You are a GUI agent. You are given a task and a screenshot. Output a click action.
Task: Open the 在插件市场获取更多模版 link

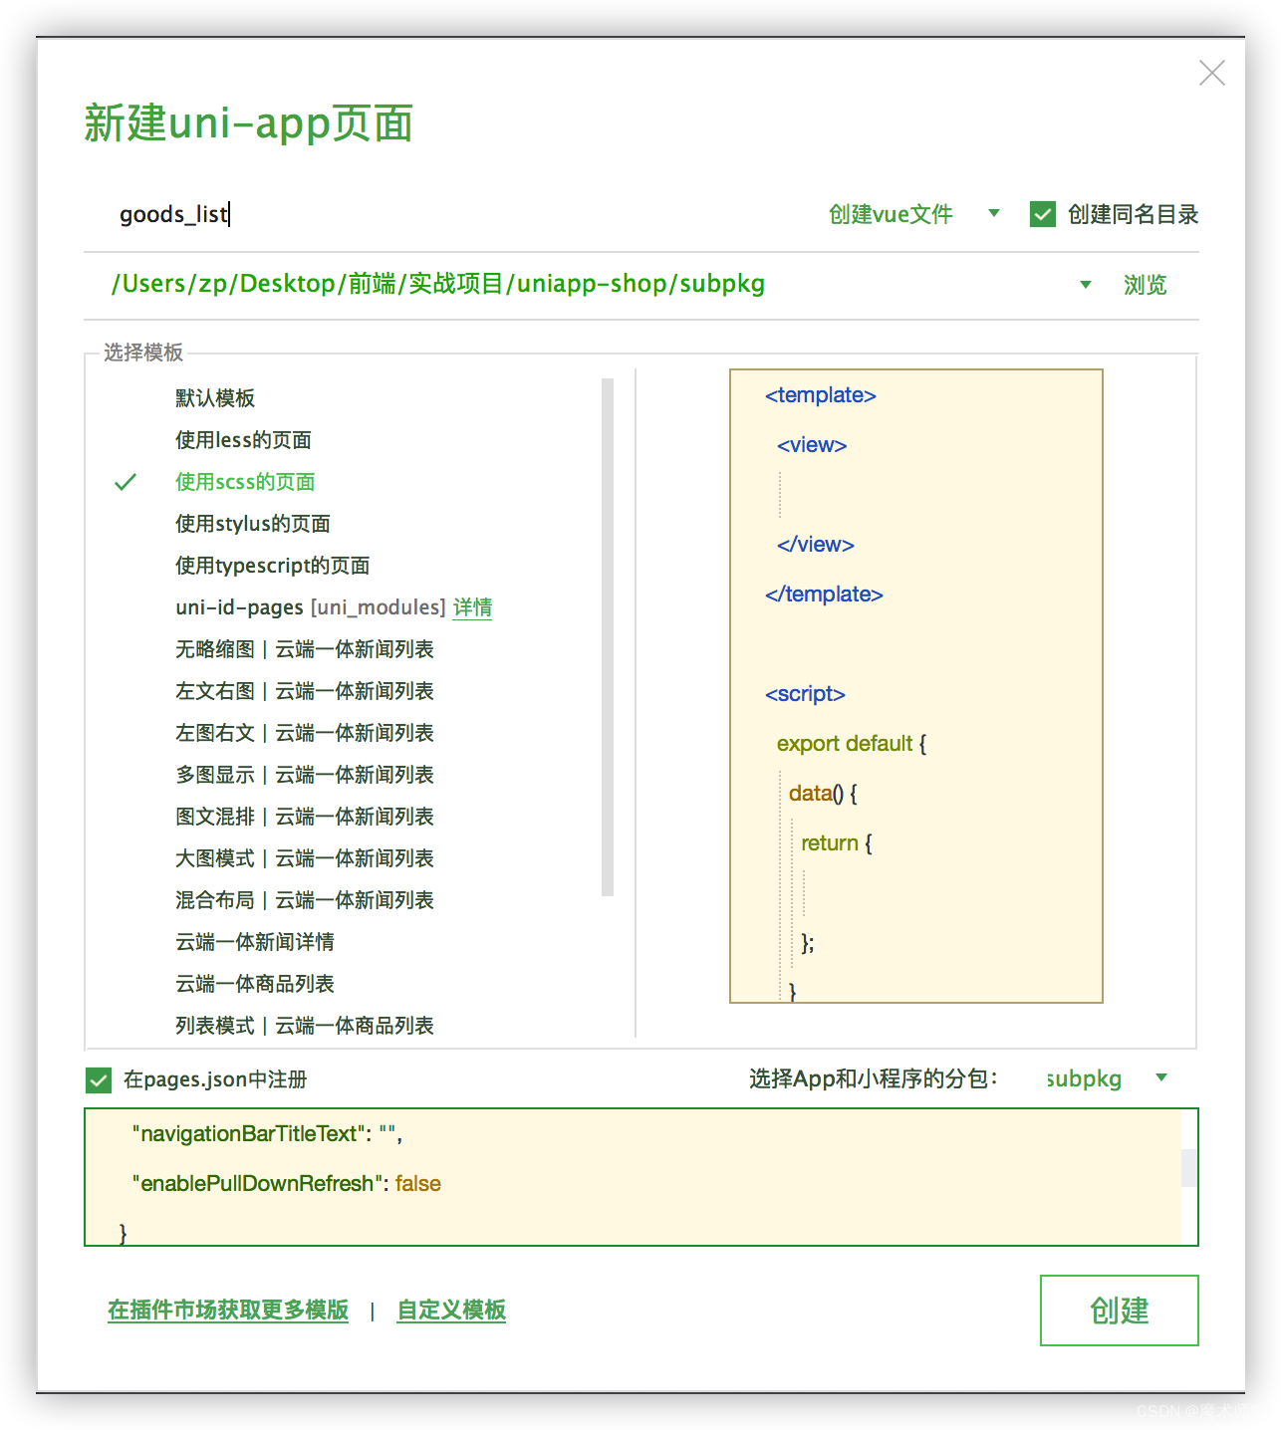tap(228, 1310)
